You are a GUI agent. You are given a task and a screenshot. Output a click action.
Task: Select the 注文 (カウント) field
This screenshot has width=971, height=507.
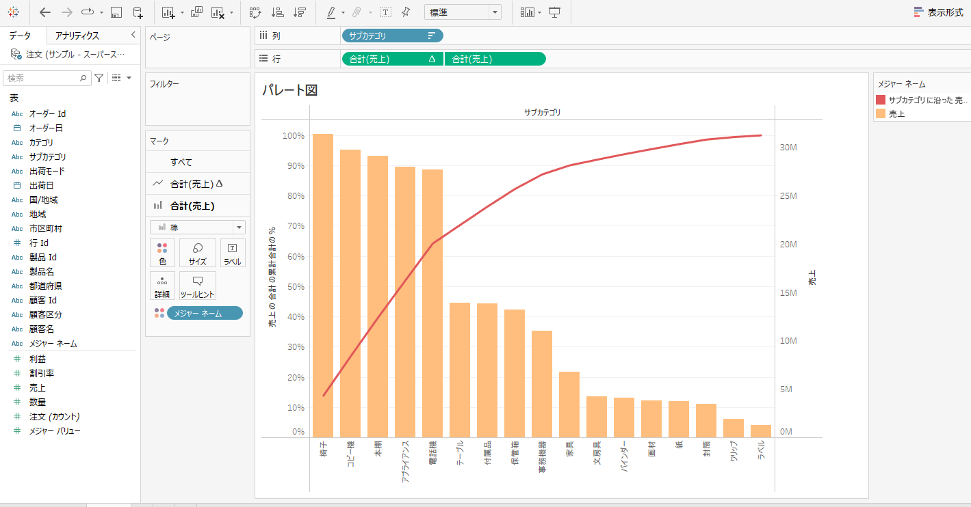[54, 417]
